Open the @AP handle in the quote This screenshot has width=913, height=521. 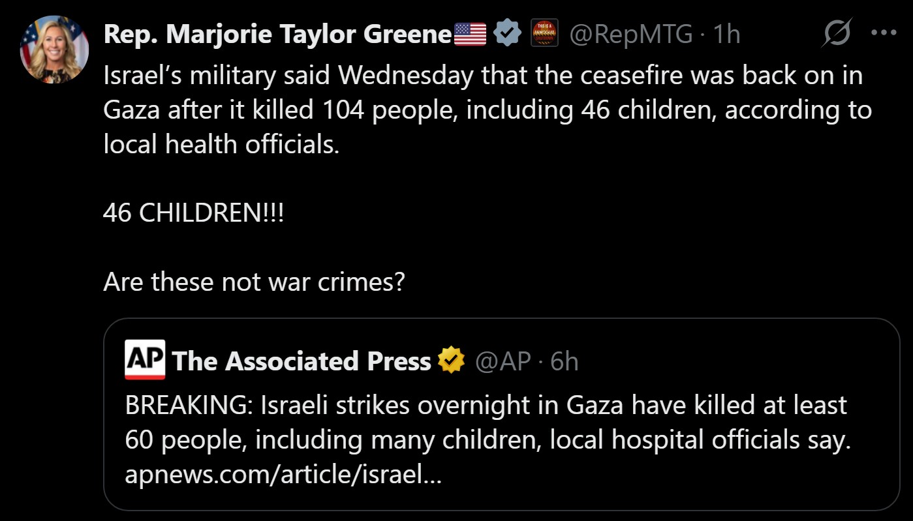coord(503,361)
